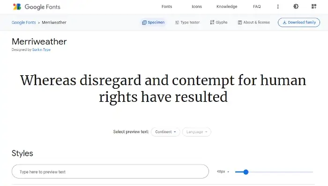The height and width of the screenshot is (186, 328).
Task: Go to Google Fonts breadcrumb link
Action: coord(23,22)
